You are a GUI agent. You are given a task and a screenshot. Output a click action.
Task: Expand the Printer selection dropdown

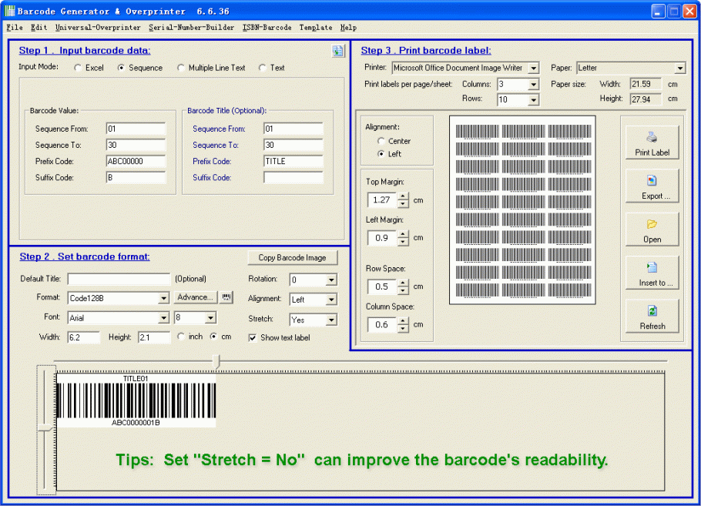coord(533,68)
